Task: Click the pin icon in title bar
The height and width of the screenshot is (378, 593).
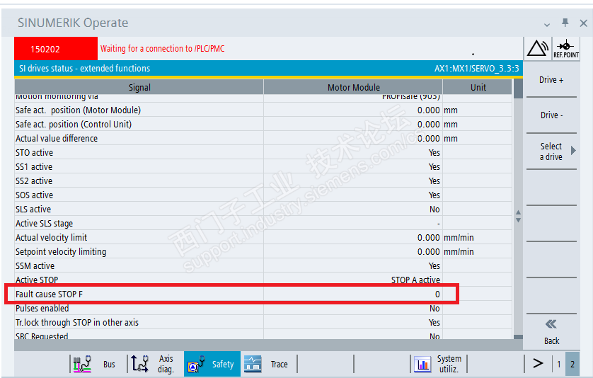Action: click(x=565, y=23)
